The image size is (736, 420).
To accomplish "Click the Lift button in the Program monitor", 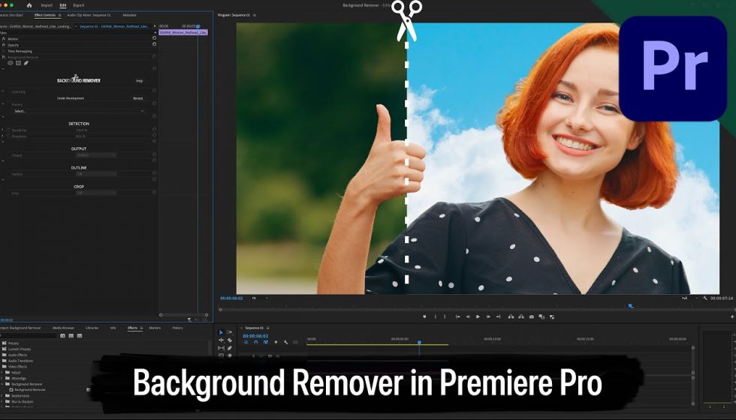I will (511, 316).
